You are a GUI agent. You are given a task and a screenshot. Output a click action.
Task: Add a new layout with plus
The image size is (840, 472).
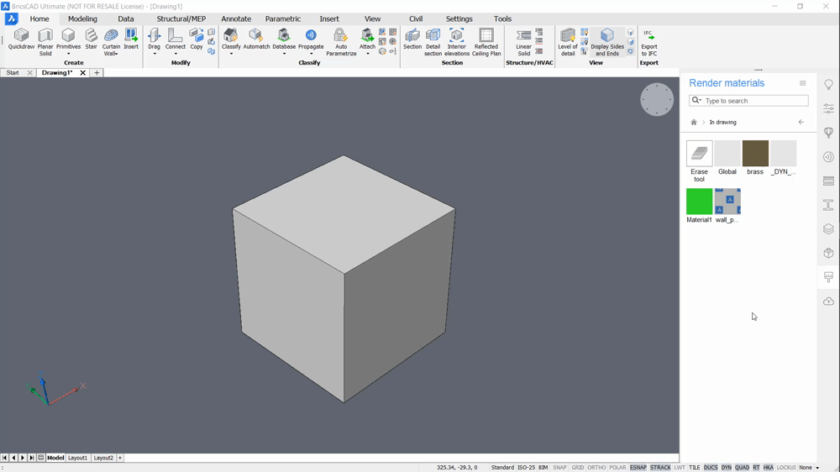pos(120,458)
